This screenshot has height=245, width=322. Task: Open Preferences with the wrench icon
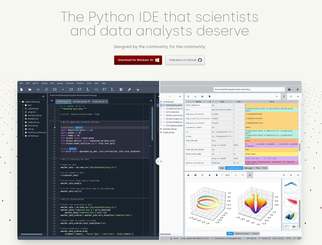click(129, 89)
